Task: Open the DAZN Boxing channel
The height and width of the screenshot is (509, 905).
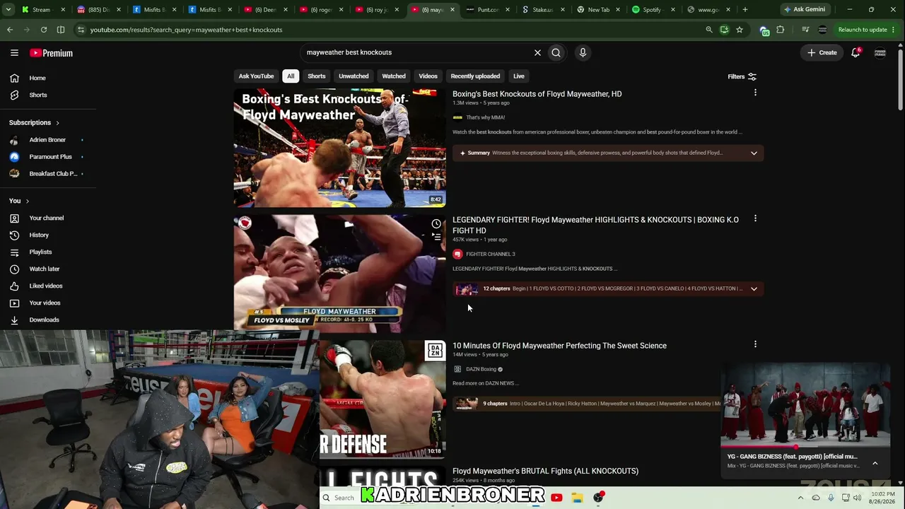Action: coord(481,369)
